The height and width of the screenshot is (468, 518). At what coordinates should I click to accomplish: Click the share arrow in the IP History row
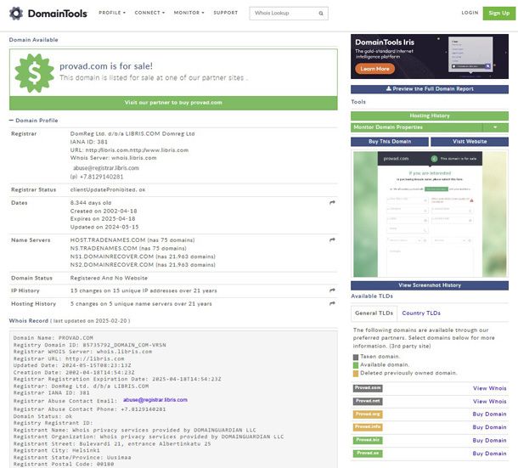332,290
